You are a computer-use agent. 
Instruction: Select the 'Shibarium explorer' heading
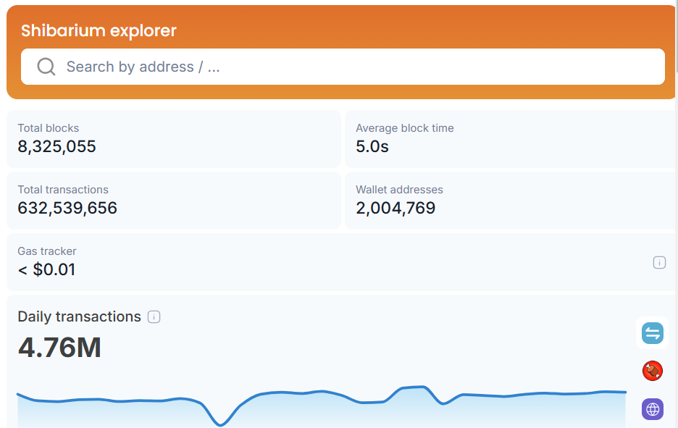click(99, 30)
